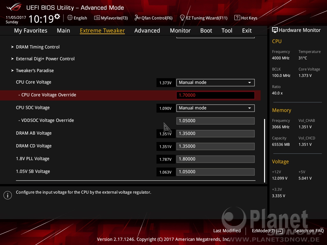Click the EZ Tuning Wizard bulb icon
The height and width of the screenshot is (245, 327).
point(182,18)
